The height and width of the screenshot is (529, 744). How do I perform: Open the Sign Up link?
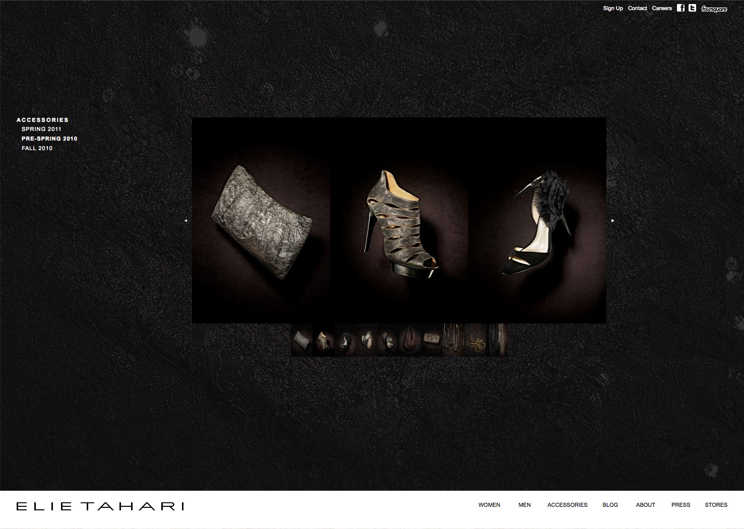coord(613,8)
